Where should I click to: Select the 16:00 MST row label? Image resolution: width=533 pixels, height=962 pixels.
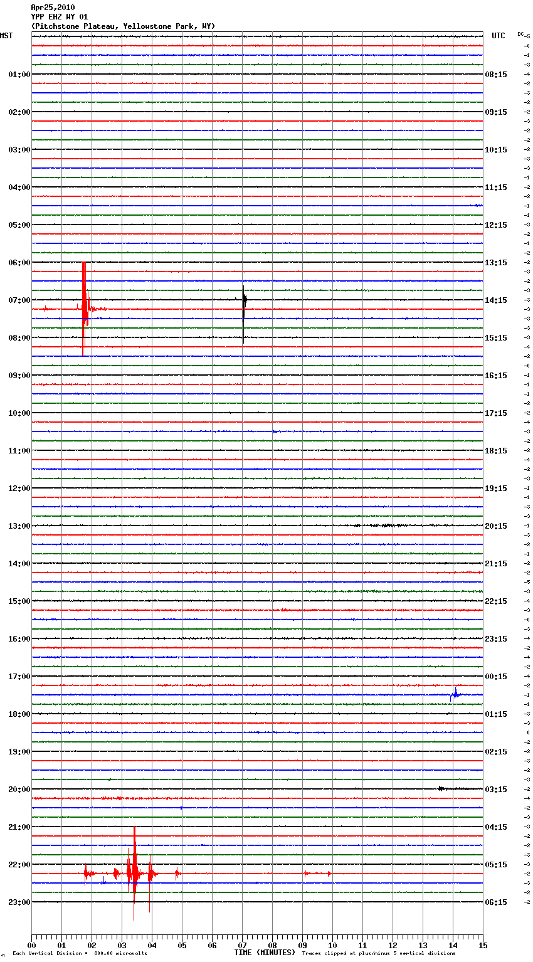click(x=19, y=639)
